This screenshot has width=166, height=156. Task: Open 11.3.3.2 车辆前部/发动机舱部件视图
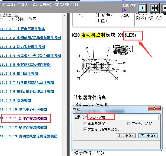(31, 38)
